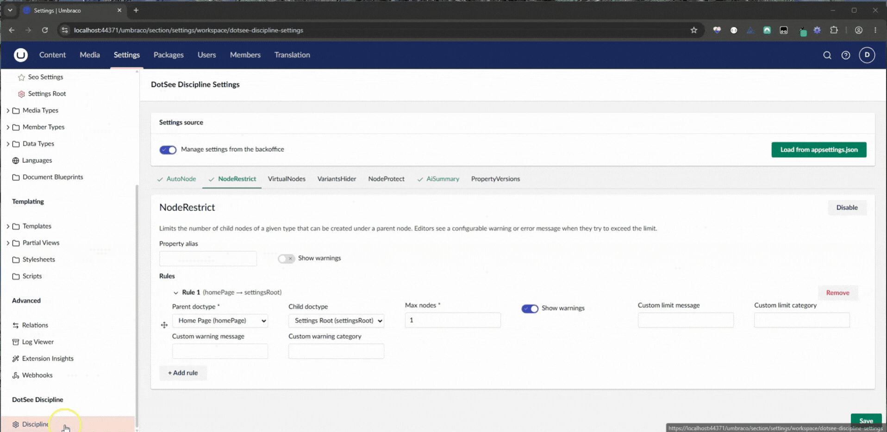Open the tab search dropdown arrow
This screenshot has height=432, width=887.
click(10, 10)
